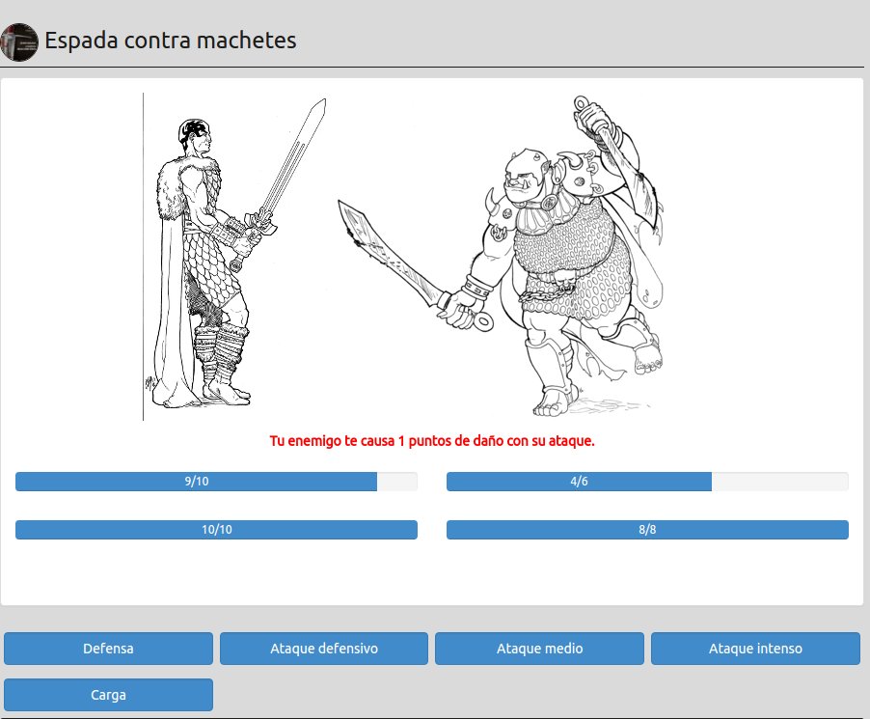Perform an Ataque medio
Image resolution: width=870 pixels, height=719 pixels.
point(539,649)
